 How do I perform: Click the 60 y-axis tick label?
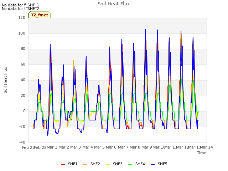[23, 64]
